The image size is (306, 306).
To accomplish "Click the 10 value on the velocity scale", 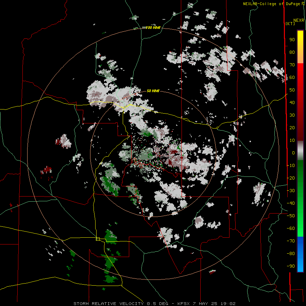I will 292,140.
